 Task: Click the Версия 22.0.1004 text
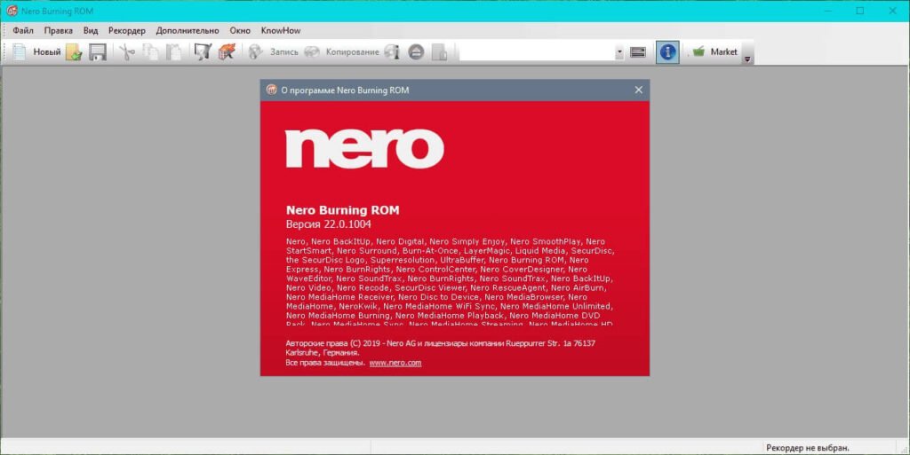[329, 224]
